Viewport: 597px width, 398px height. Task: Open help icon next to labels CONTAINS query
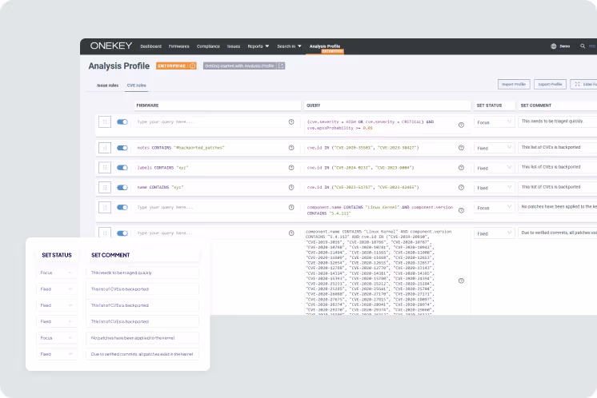[291, 168]
